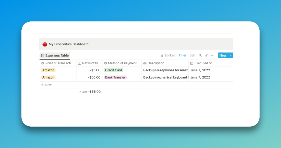Viewport: 281px width, 148px height.
Task: Open the Description column header menu
Action: (165, 63)
